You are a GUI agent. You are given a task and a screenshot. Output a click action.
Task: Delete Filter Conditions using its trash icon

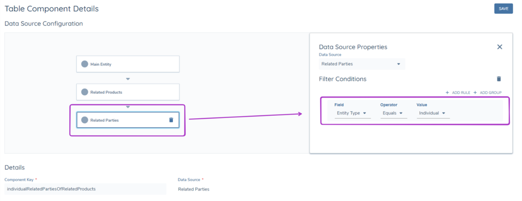[x=499, y=79]
